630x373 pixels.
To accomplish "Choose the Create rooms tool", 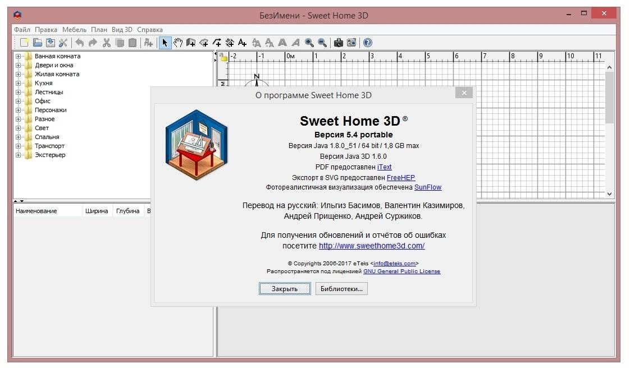I will pos(204,43).
